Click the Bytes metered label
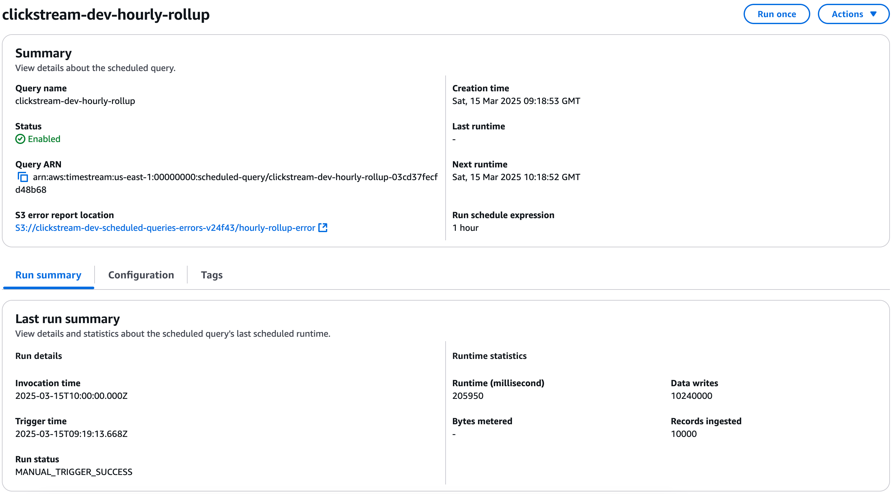 (x=482, y=421)
